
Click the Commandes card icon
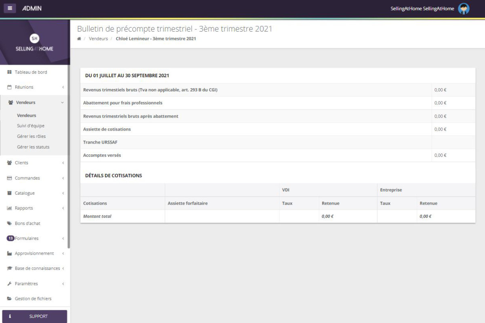(9, 178)
